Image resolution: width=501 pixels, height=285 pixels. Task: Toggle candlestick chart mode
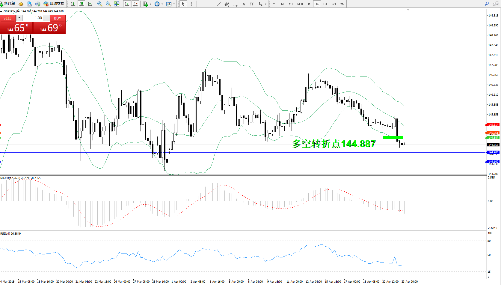pos(81,4)
